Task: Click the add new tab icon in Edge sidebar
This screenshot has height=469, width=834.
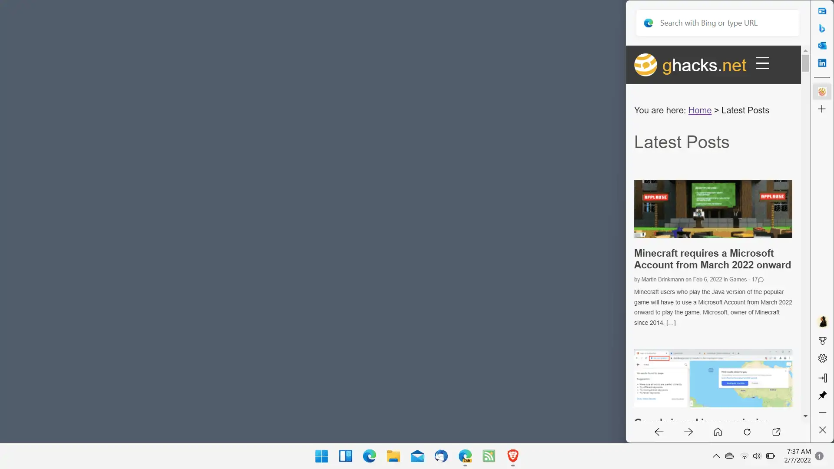Action: tap(821, 109)
